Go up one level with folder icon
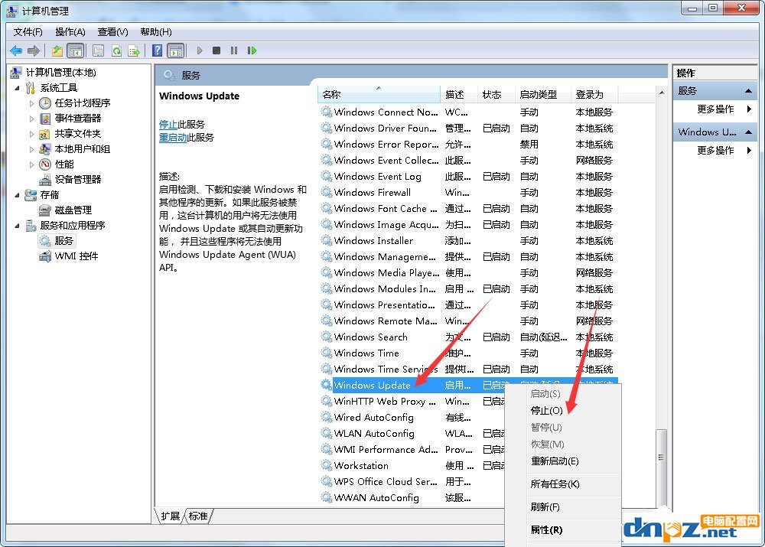 [x=57, y=50]
